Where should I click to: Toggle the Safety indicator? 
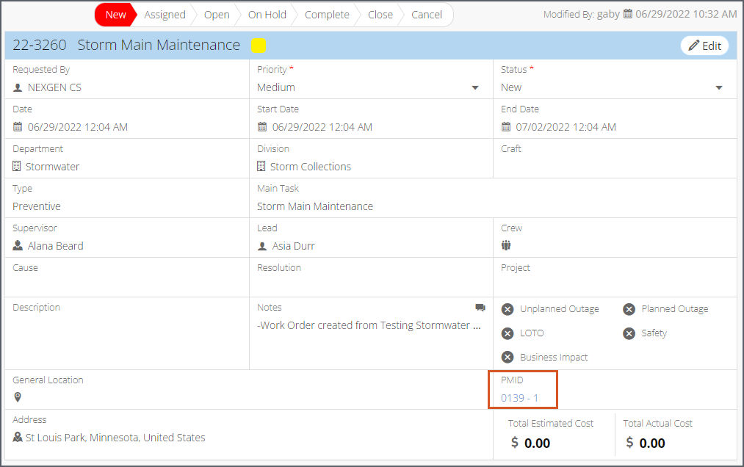pos(629,333)
